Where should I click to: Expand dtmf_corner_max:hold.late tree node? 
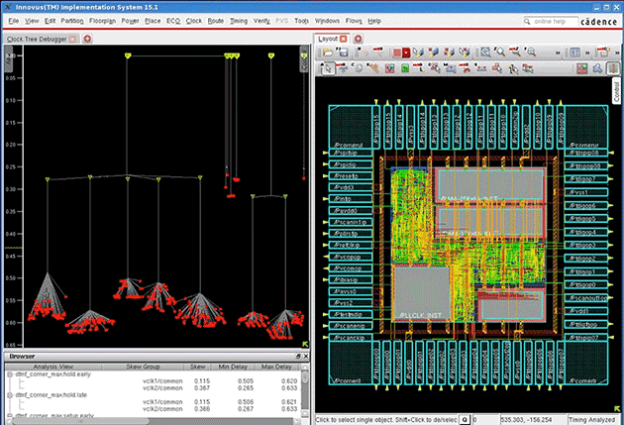tap(10, 395)
